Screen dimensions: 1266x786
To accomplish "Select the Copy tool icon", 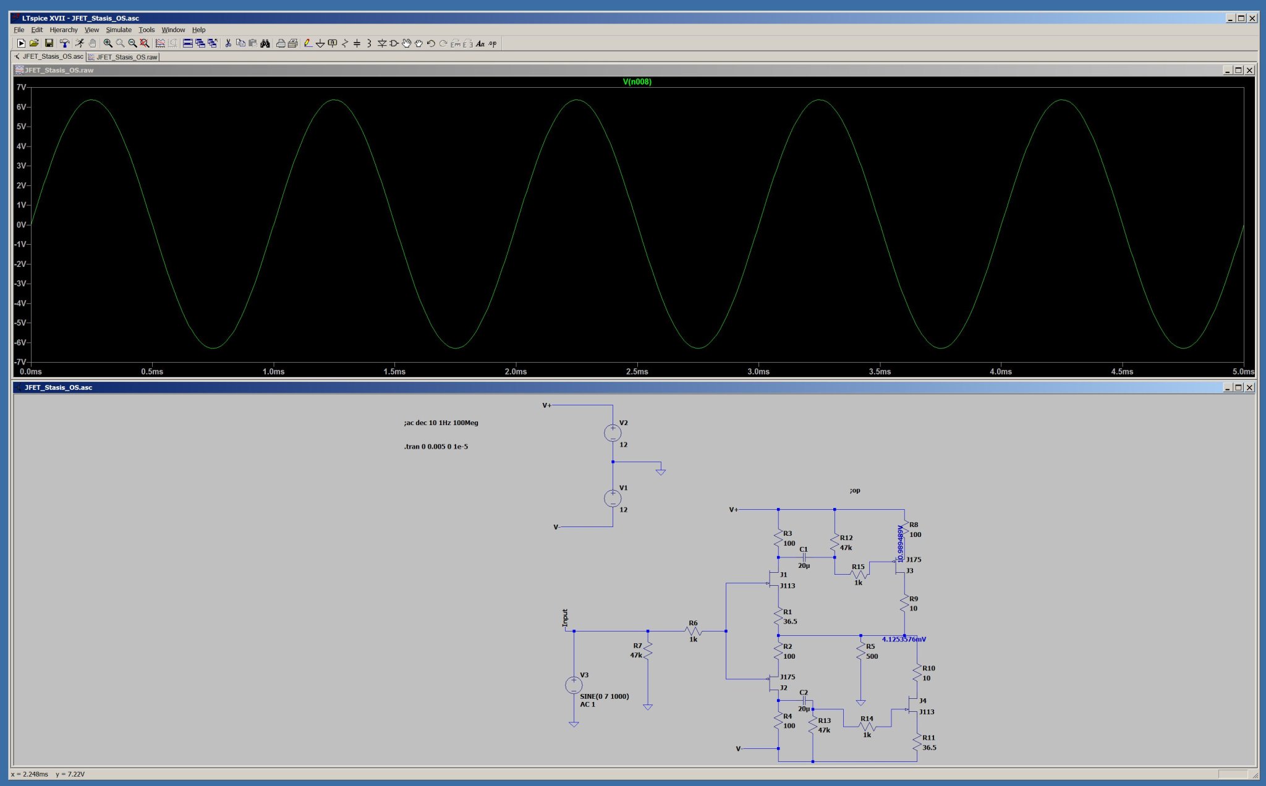I will click(x=240, y=43).
